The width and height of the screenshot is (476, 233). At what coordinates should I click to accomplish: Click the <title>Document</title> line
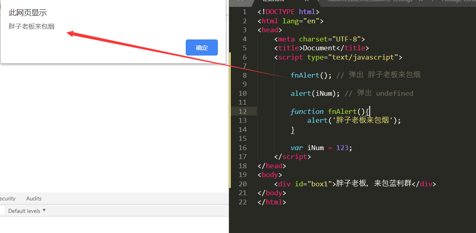[322, 48]
